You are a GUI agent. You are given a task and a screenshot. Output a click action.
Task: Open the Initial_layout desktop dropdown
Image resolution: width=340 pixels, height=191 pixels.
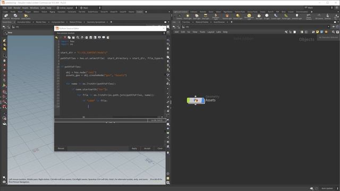point(67,8)
